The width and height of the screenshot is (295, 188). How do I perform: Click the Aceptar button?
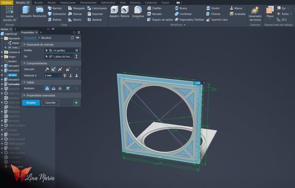[31, 103]
